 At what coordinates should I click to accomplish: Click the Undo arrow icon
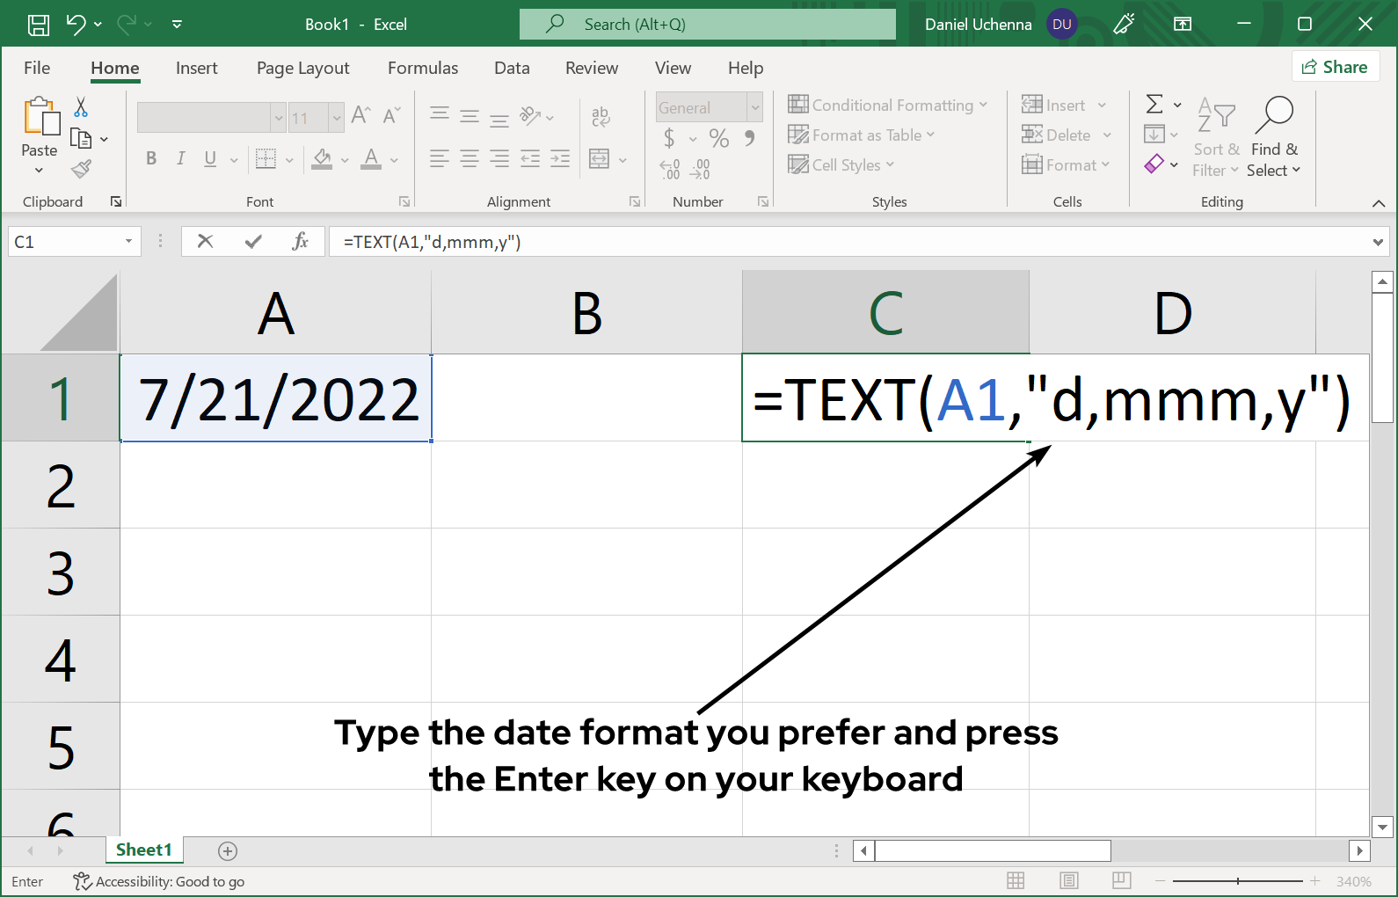(x=76, y=25)
